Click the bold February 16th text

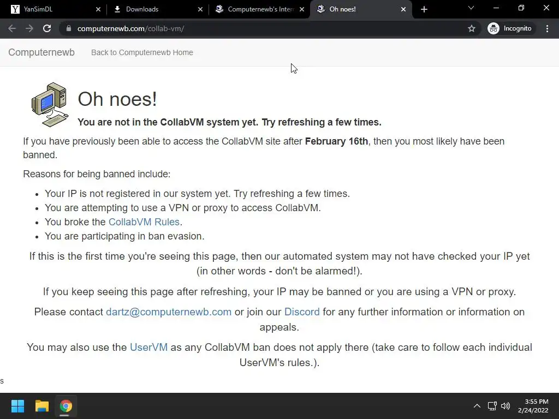336,141
